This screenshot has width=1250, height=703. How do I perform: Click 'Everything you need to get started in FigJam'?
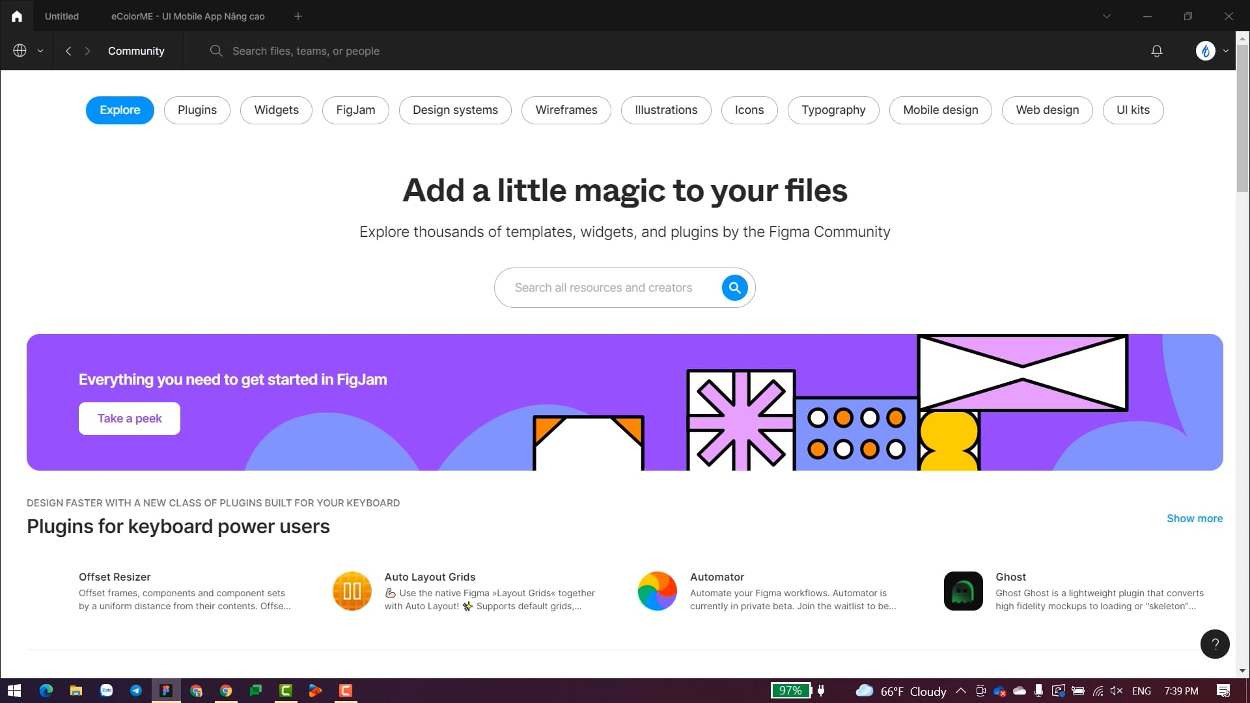[232, 379]
